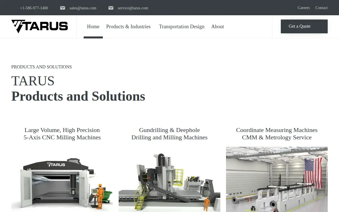The image size is (339, 212).
Task: Go to the Home menu item
Action: pyautogui.click(x=93, y=27)
